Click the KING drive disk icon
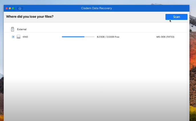 coord(19,37)
